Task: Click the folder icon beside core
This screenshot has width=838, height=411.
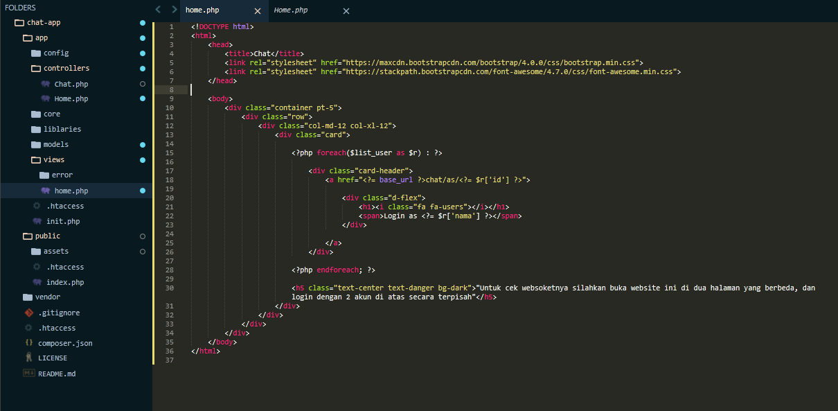Action: tap(36, 114)
